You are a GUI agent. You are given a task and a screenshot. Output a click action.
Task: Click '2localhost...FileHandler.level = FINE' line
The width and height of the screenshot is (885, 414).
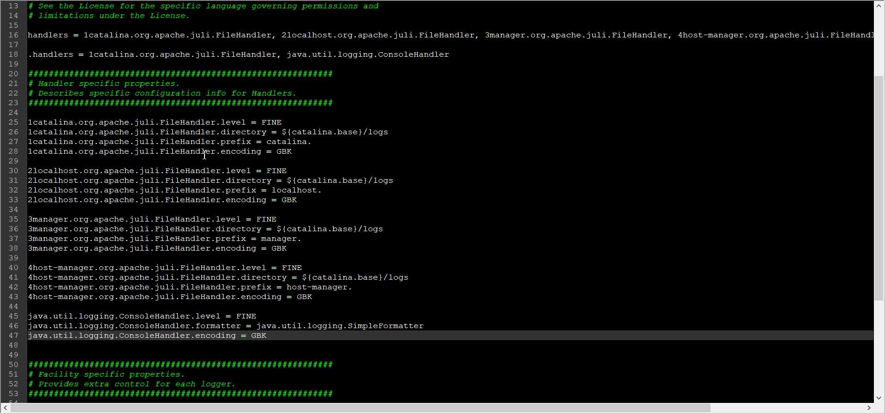[157, 171]
